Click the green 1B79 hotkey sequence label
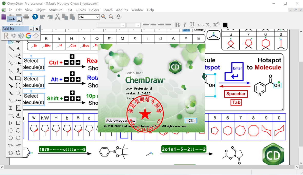 pyautogui.click(x=62, y=149)
